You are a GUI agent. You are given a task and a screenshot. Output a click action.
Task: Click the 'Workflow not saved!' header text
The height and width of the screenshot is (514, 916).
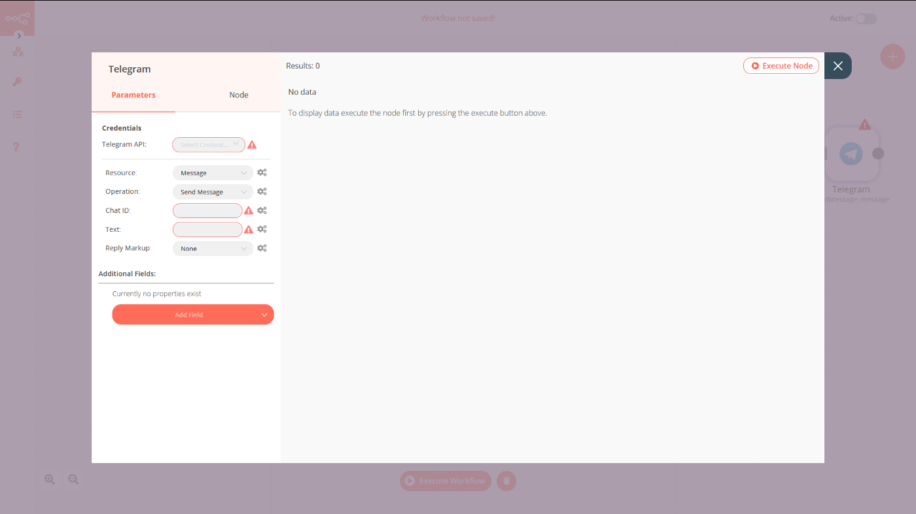[458, 18]
